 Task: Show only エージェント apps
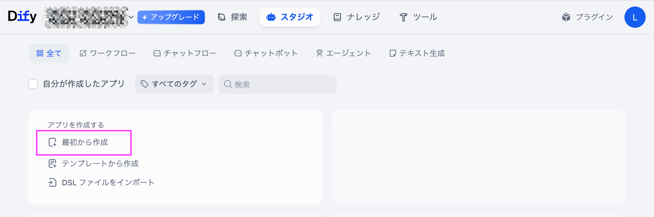coord(343,53)
